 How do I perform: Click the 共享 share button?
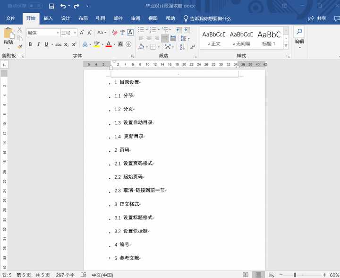pyautogui.click(x=317, y=18)
